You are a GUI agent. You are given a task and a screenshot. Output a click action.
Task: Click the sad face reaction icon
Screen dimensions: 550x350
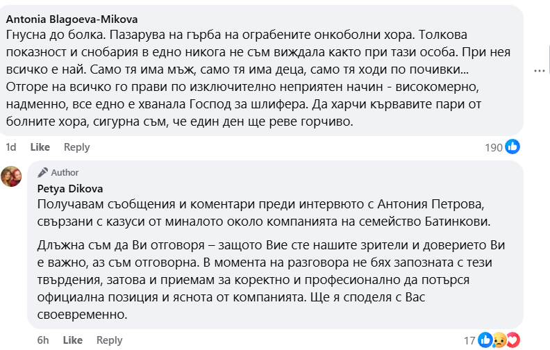(x=499, y=340)
